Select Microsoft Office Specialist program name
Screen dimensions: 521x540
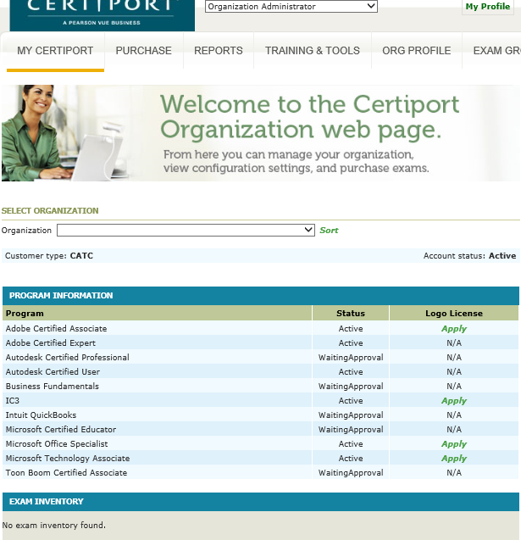tap(57, 444)
